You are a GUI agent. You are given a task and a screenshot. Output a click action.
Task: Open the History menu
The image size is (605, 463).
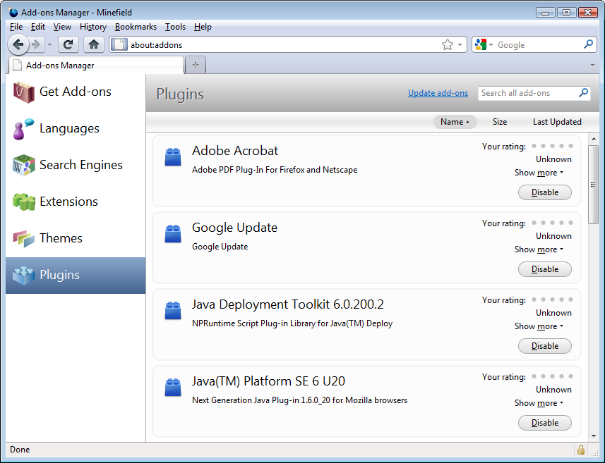click(93, 27)
